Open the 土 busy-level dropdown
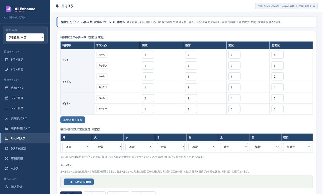This screenshot has width=323, height=194. click(x=234, y=147)
